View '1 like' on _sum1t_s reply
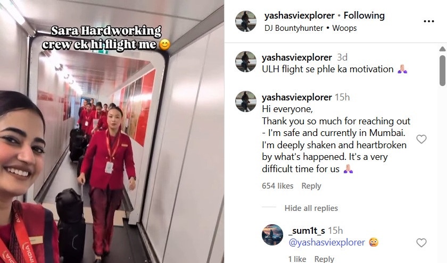 [297, 259]
